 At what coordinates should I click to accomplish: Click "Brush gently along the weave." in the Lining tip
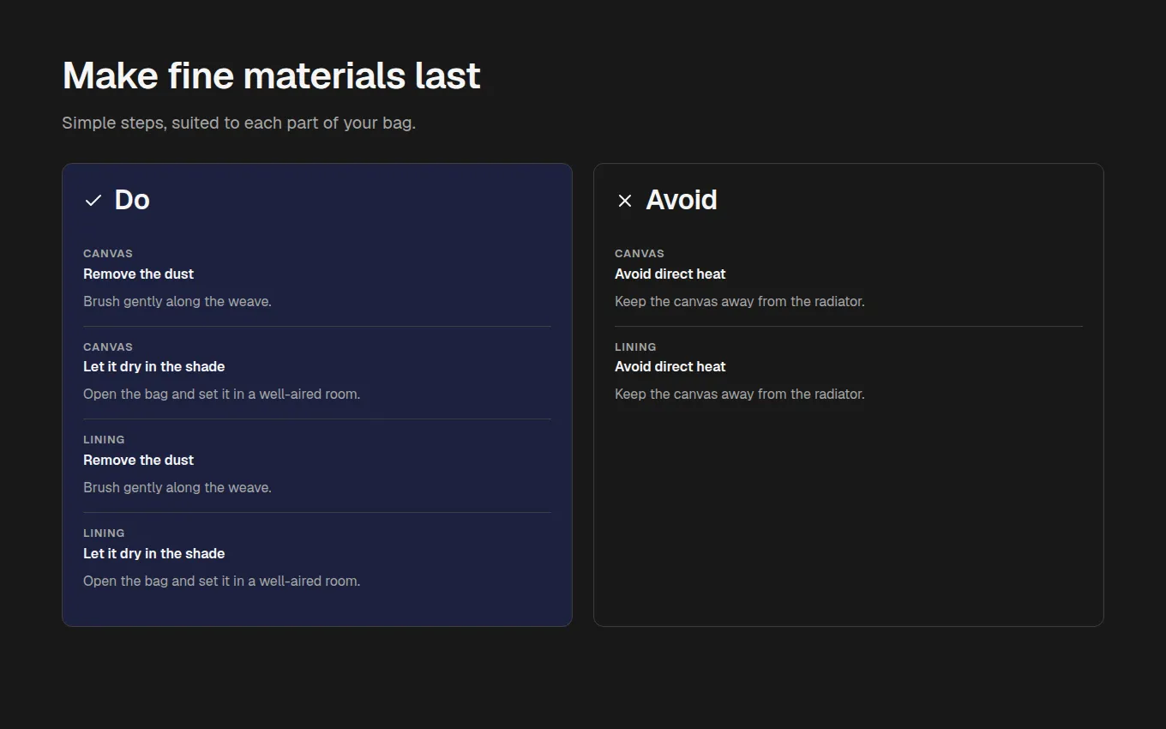[x=177, y=487]
